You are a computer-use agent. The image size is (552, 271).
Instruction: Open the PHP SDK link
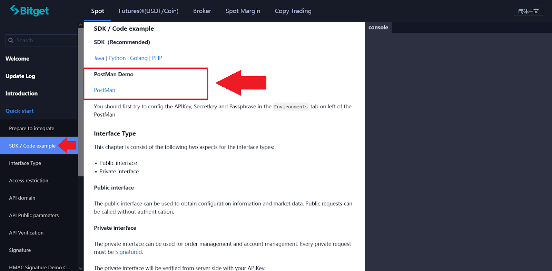[157, 58]
